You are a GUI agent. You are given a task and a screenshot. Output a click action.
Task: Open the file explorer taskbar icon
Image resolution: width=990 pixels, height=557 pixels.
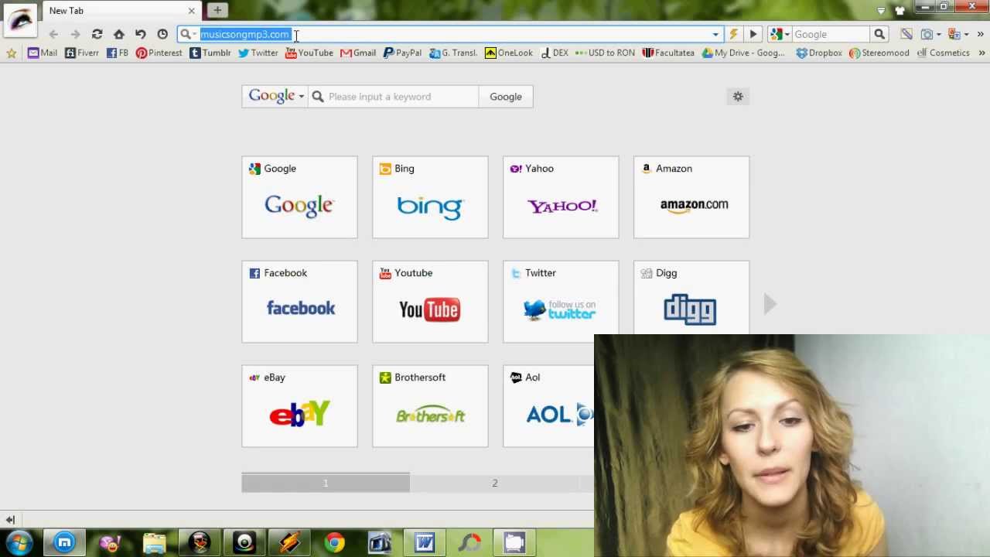(154, 542)
